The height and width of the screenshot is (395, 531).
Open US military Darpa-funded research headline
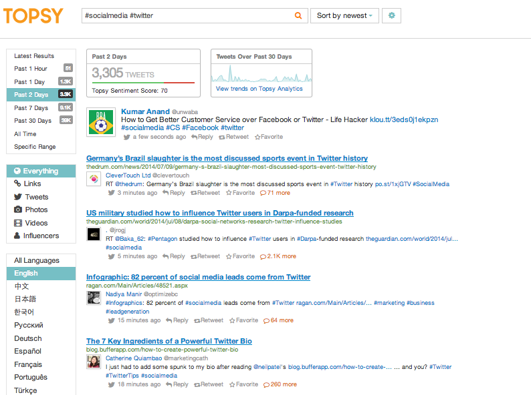220,213
